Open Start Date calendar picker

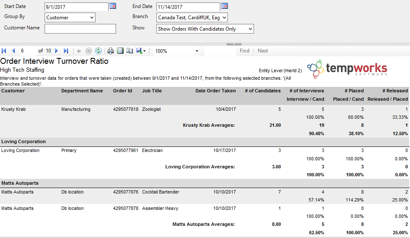(x=112, y=6)
